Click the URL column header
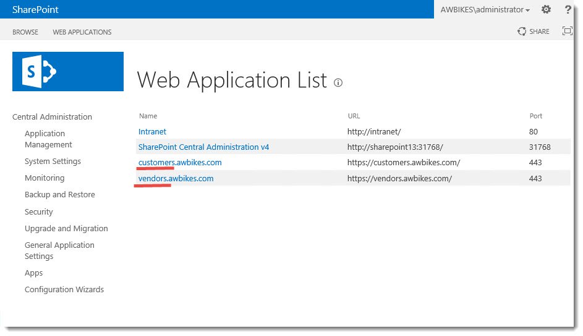 pyautogui.click(x=354, y=116)
